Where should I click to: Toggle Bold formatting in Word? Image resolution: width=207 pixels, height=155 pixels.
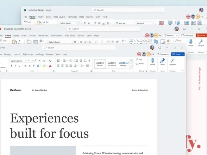11,66
